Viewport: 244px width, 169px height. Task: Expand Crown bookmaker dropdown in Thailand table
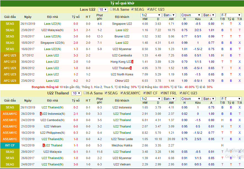(191, 99)
